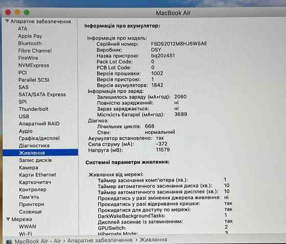
Task: Select Камера in the sidebar
Action: coord(29,167)
